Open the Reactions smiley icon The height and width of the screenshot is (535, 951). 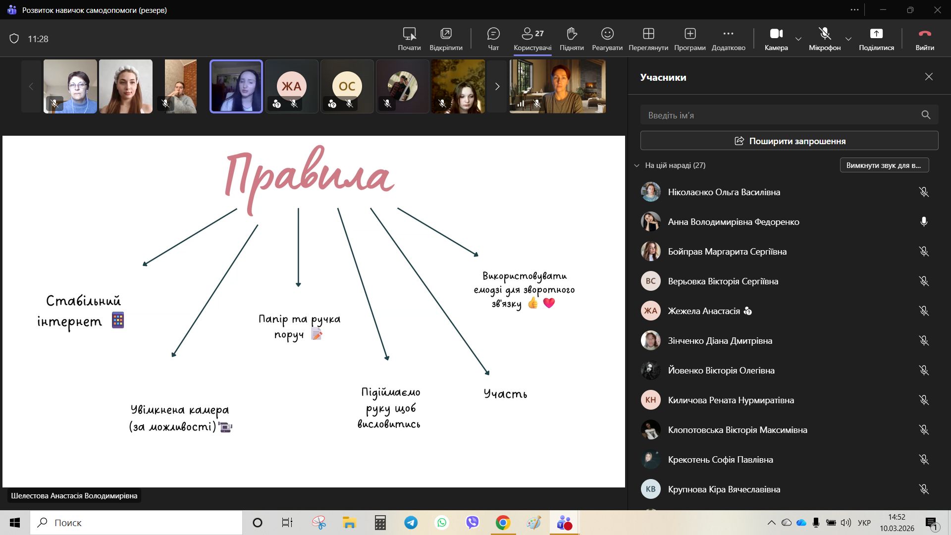(607, 34)
